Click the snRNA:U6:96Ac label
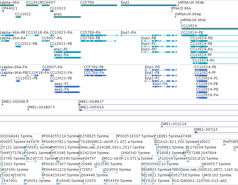 click(x=193, y=20)
